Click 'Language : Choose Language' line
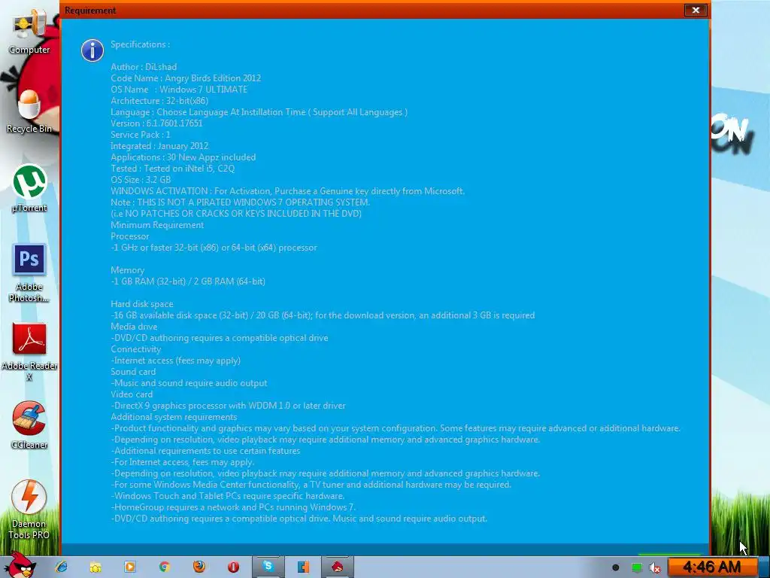770x578 pixels. [259, 112]
